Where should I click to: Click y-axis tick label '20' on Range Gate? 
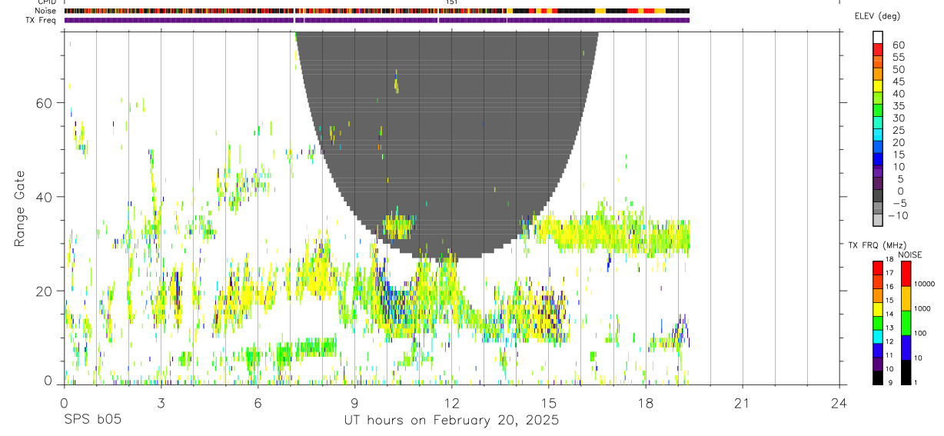click(45, 291)
